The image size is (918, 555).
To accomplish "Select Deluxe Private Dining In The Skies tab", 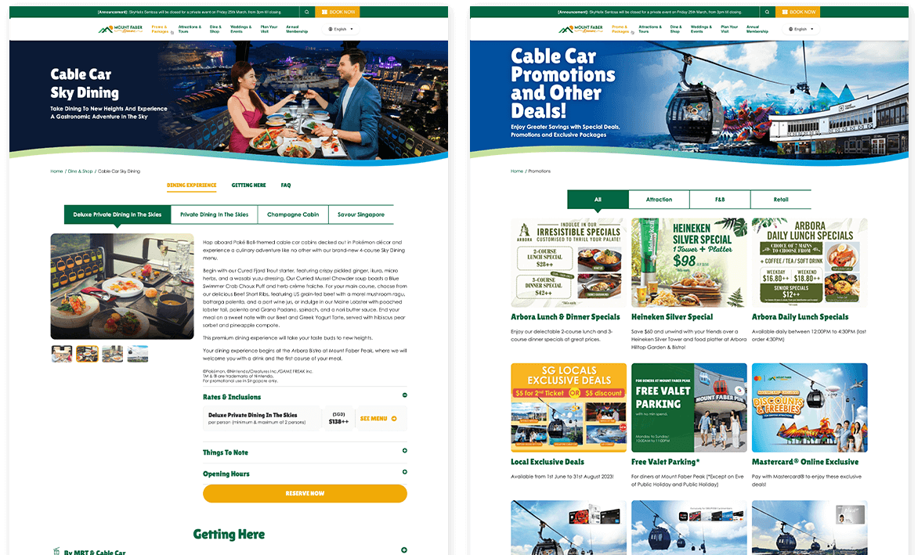I will (117, 214).
